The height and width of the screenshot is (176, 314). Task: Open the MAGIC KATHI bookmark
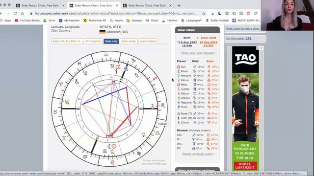[246, 21]
